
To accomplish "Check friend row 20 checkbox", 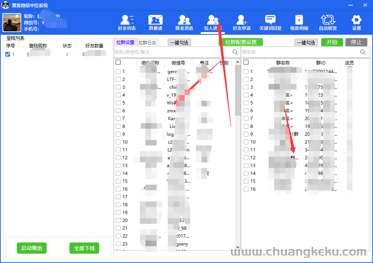I will click(118, 220).
